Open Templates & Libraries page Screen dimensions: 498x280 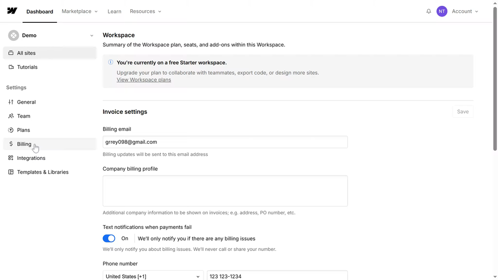click(42, 172)
